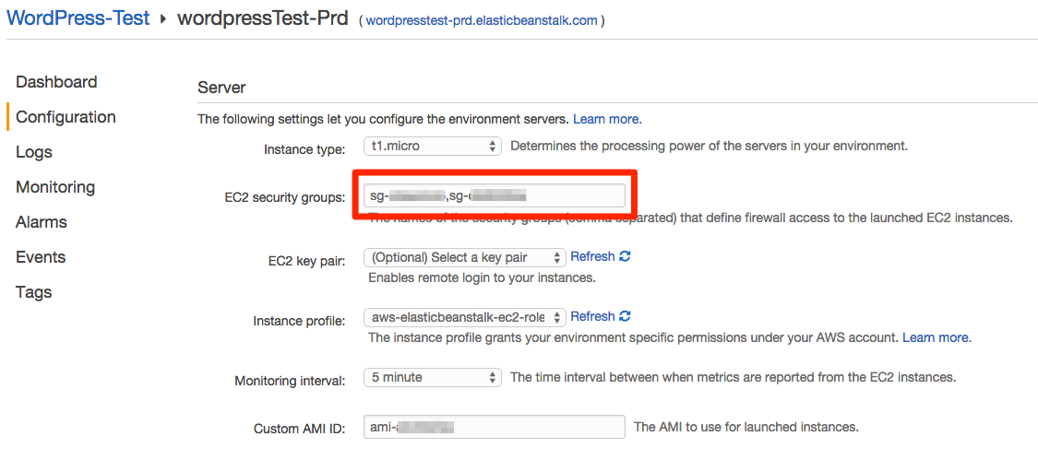The width and height of the screenshot is (1038, 460).
Task: Open Monitoring section in sidebar
Action: pos(55,187)
